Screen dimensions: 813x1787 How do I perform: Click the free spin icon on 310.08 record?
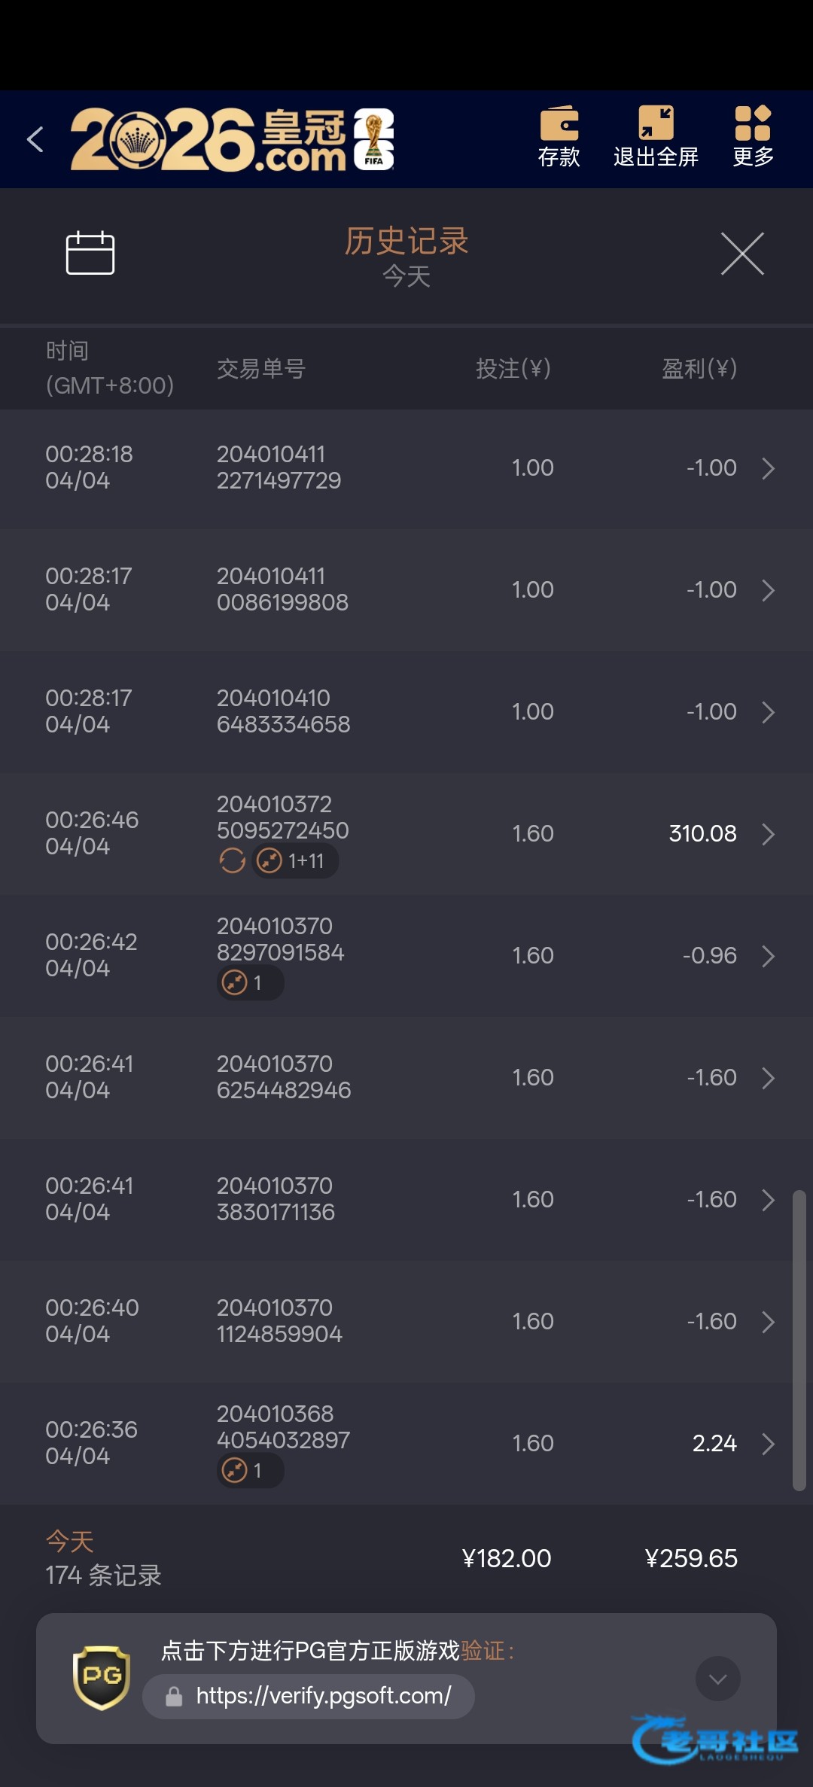tap(232, 860)
